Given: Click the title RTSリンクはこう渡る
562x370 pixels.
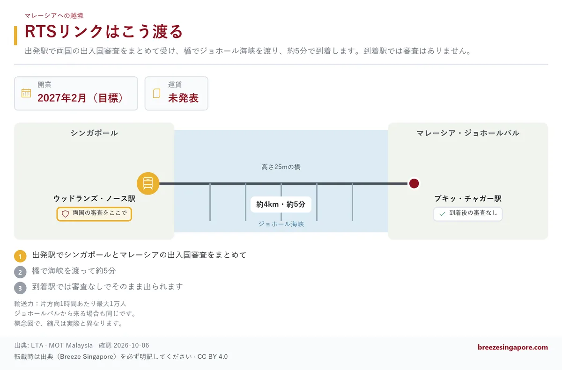Looking at the screenshot, I should (x=104, y=32).
